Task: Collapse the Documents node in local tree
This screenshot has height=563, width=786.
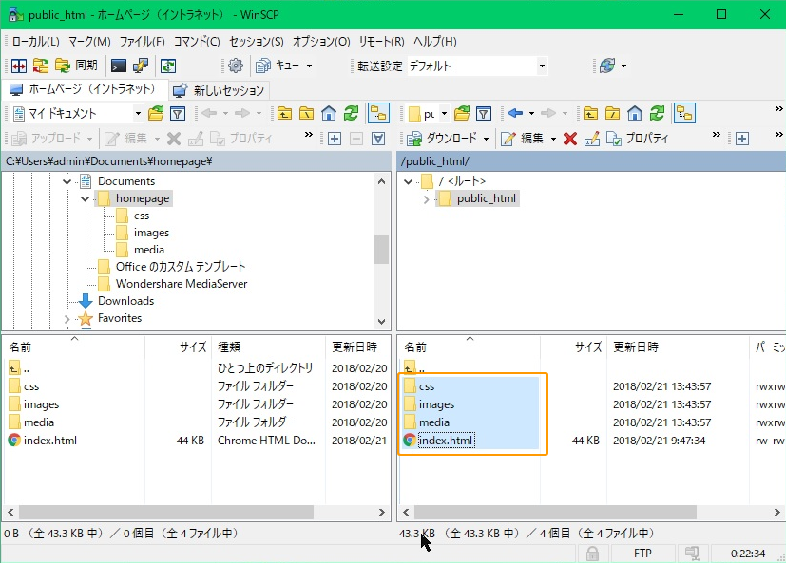Action: tap(67, 182)
